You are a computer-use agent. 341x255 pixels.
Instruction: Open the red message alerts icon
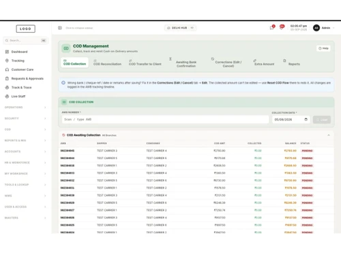[x=282, y=27]
